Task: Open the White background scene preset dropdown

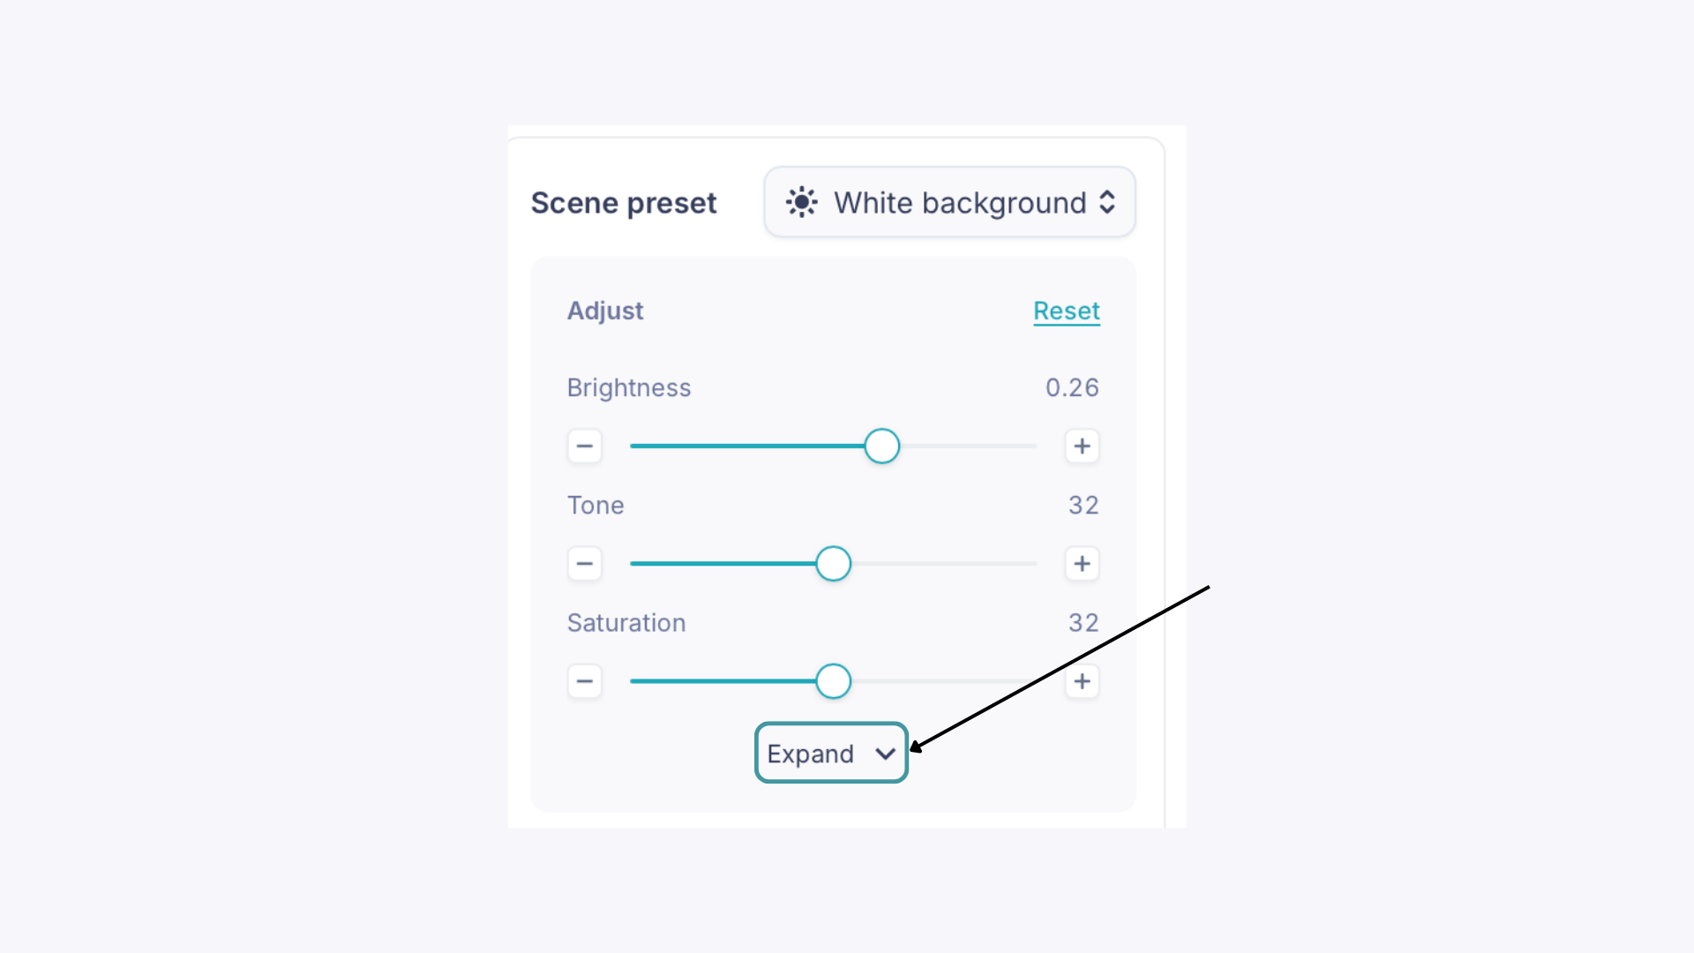Action: (x=949, y=202)
